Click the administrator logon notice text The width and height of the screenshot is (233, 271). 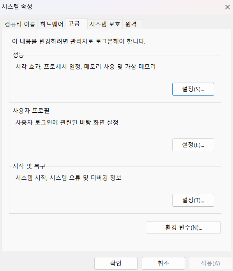(x=79, y=41)
